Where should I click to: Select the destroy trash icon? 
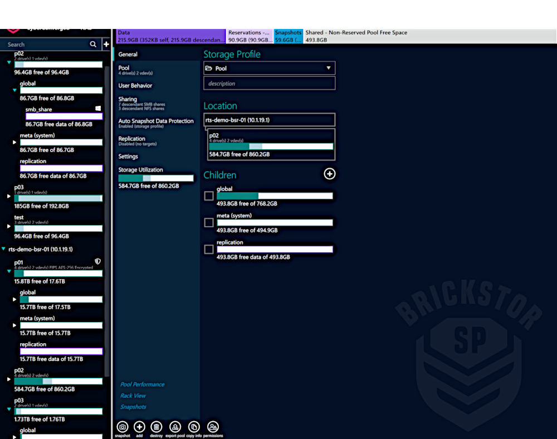pos(157,427)
